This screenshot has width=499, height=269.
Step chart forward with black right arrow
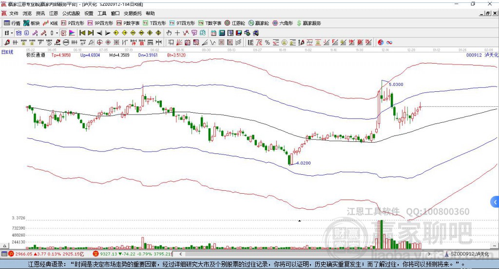108,33
